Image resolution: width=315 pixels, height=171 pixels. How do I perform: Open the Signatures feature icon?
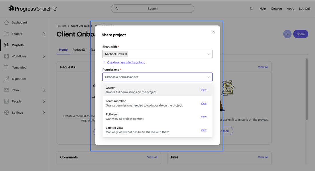click(6, 78)
